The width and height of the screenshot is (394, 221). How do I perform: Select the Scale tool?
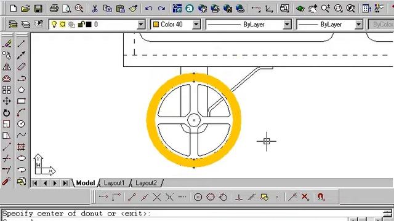coord(7,124)
